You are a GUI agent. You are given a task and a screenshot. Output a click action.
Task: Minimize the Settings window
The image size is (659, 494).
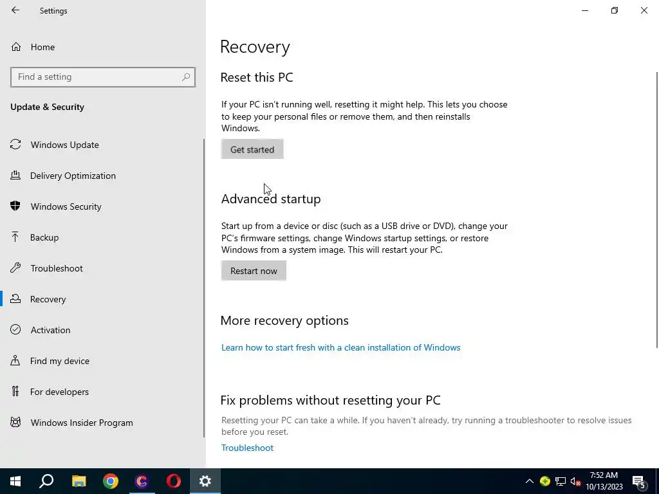pos(585,10)
